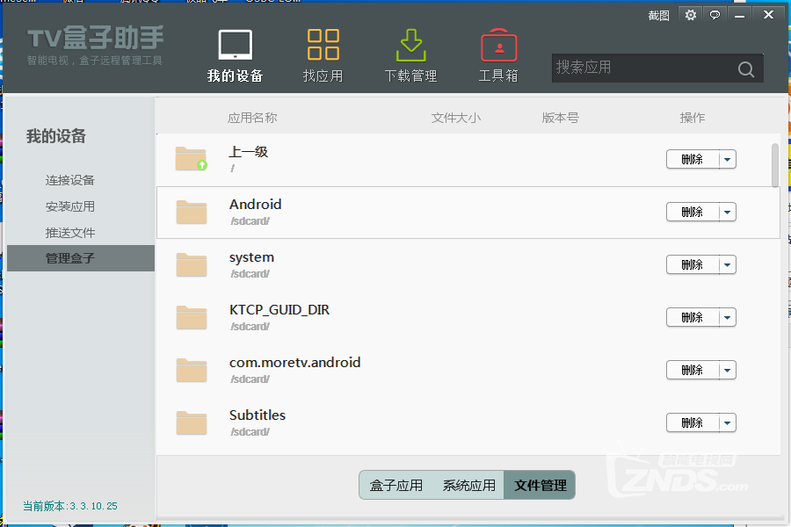Click the 上一级 folder name
791x527 pixels.
248,151
